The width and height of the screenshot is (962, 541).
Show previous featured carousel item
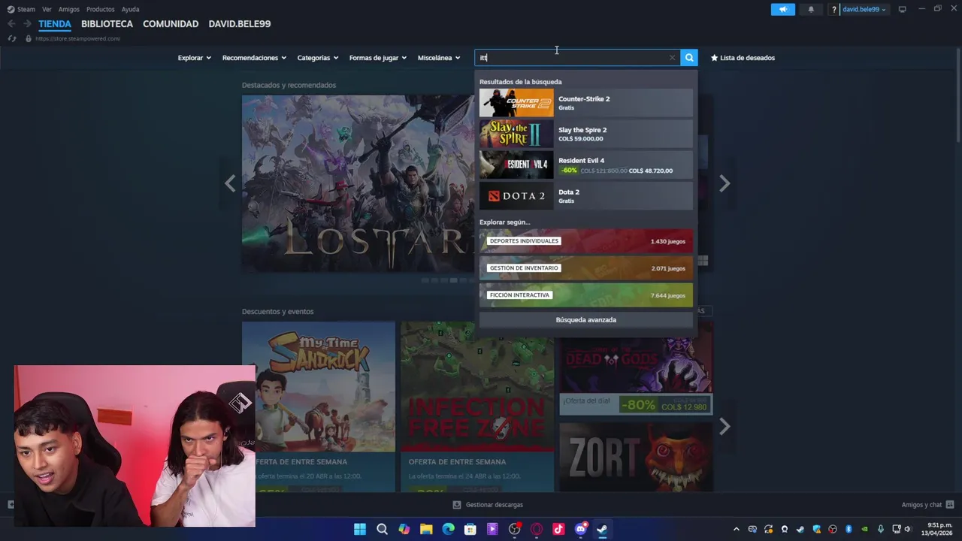(230, 183)
